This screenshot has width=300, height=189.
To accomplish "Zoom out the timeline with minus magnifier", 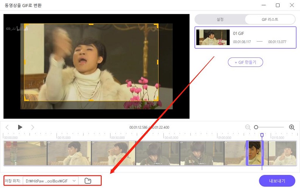I will click(x=248, y=127).
